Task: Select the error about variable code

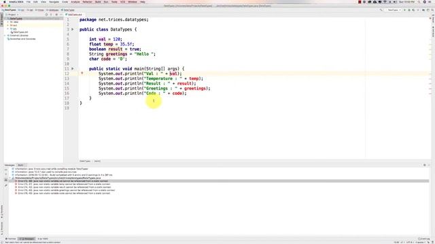Action: pyautogui.click(x=65, y=193)
